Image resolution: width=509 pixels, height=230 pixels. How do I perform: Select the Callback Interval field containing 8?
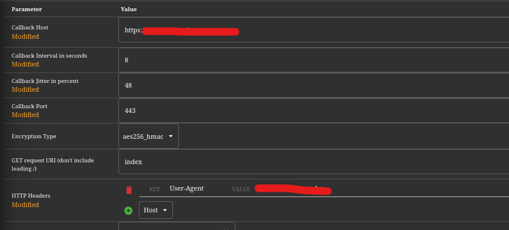pyautogui.click(x=314, y=60)
